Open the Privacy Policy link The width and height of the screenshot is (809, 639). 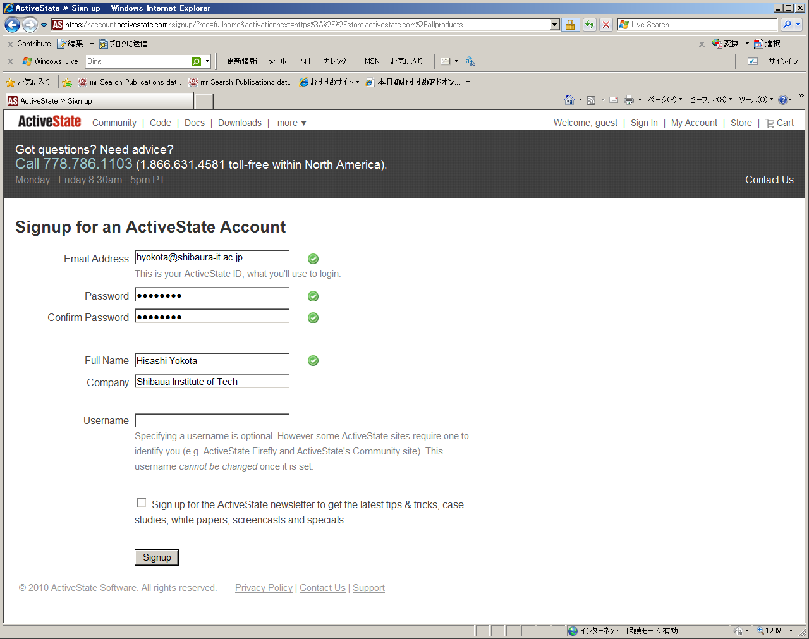[x=264, y=588]
